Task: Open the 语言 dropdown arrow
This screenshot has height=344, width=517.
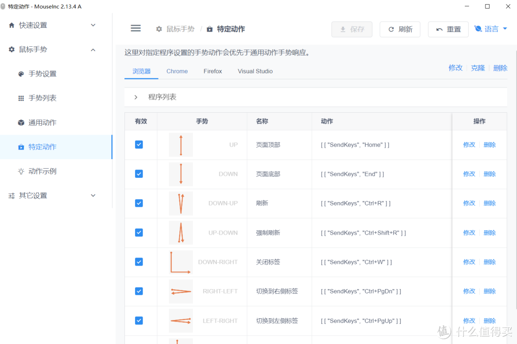Action: tap(505, 29)
